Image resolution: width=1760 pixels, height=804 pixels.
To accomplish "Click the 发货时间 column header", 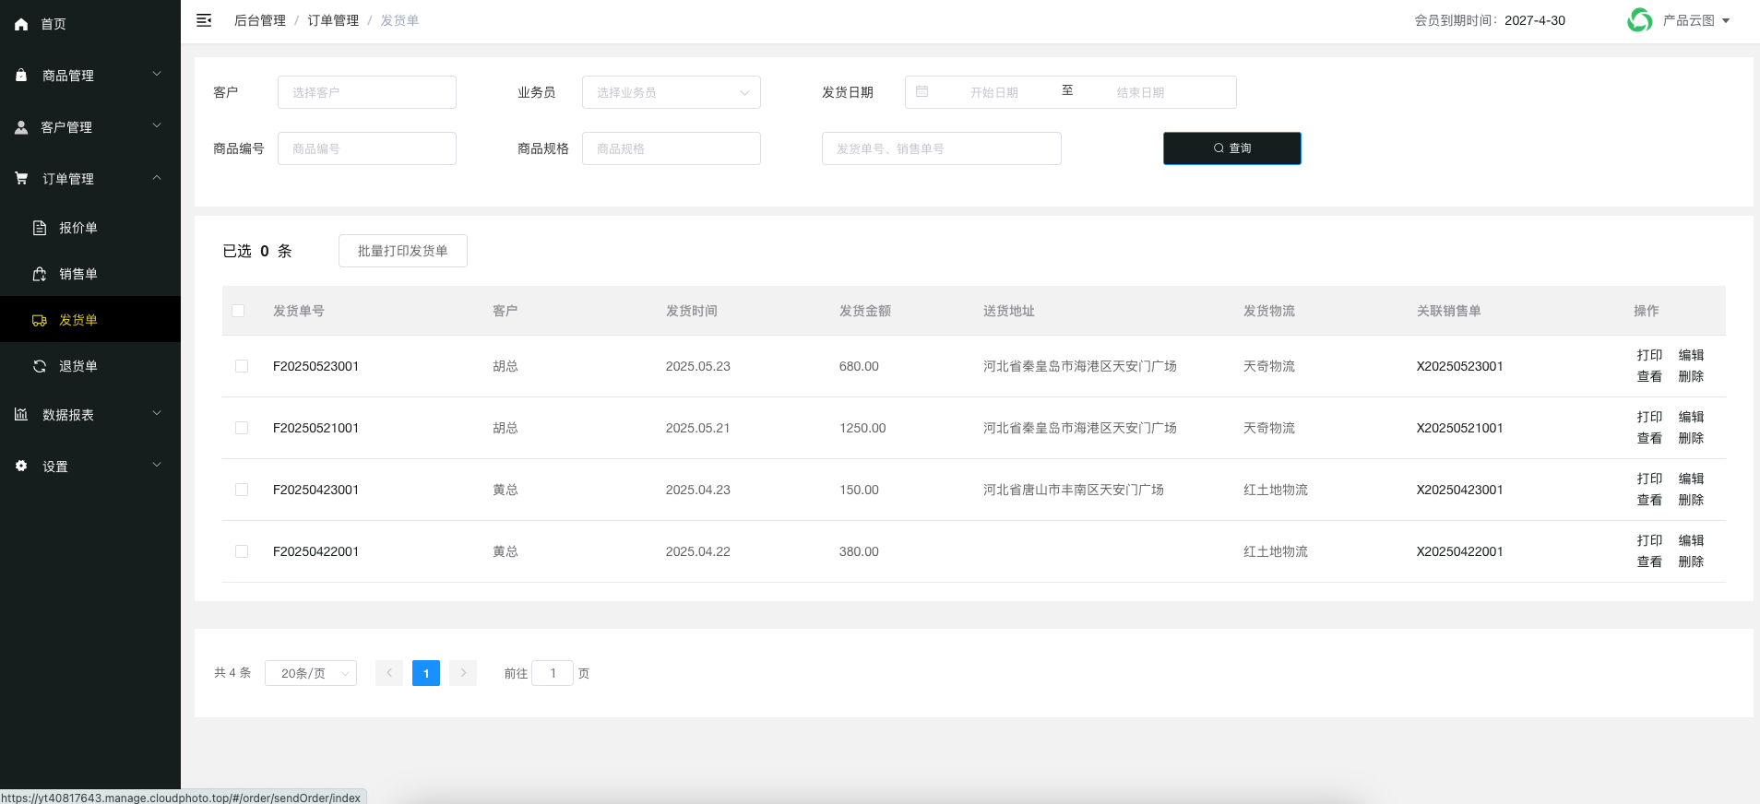I will 692,311.
